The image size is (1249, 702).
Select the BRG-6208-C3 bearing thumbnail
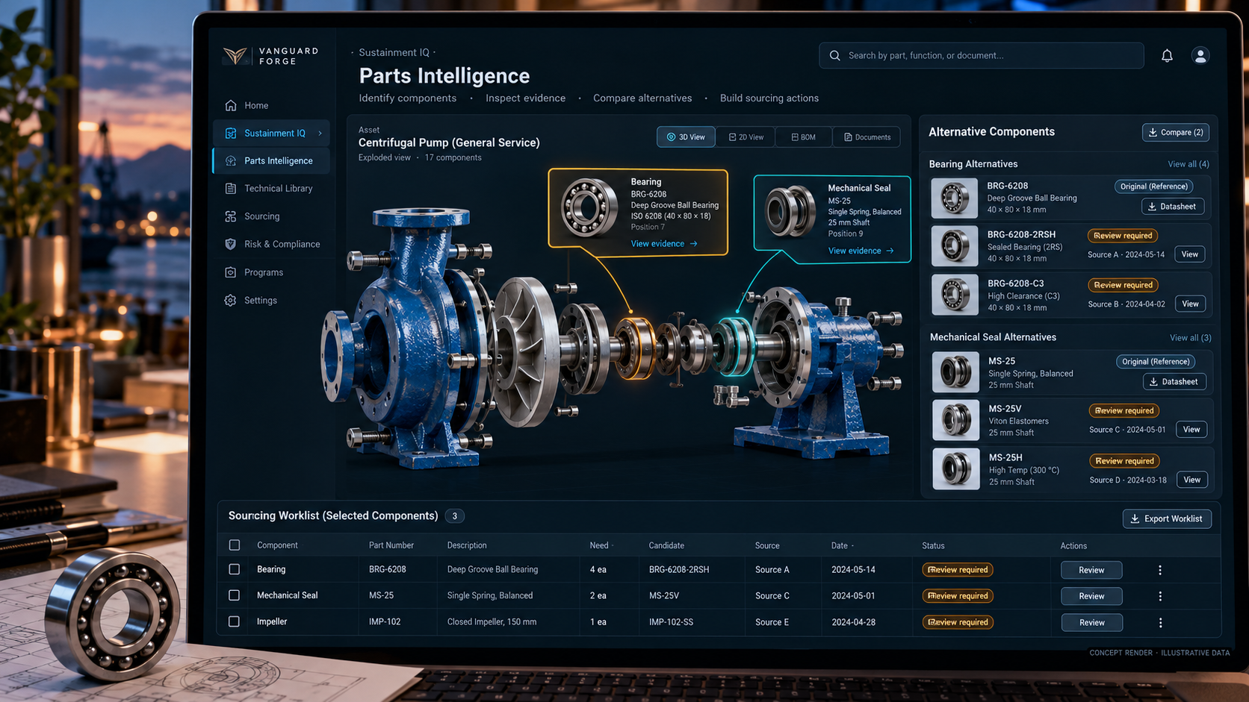[x=955, y=295]
